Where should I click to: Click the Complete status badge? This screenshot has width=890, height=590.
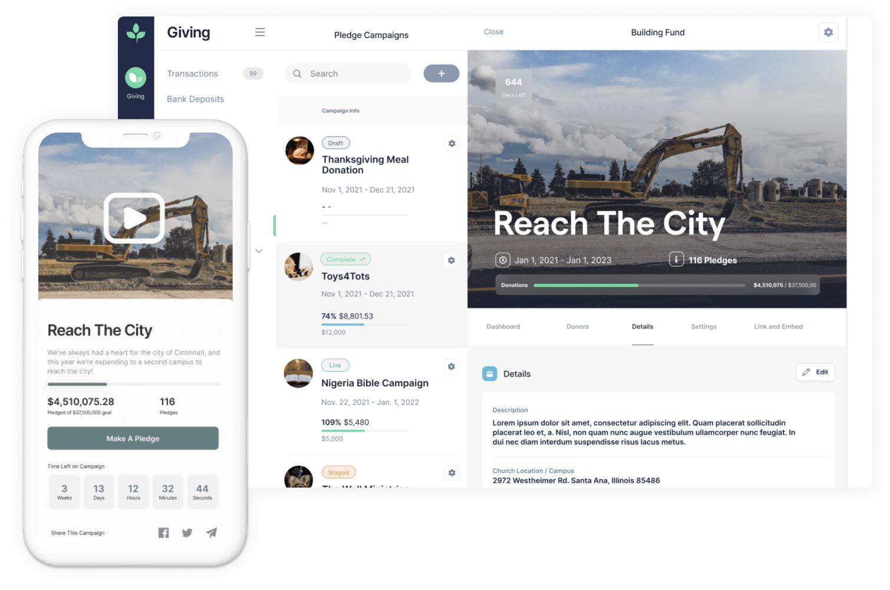(345, 259)
